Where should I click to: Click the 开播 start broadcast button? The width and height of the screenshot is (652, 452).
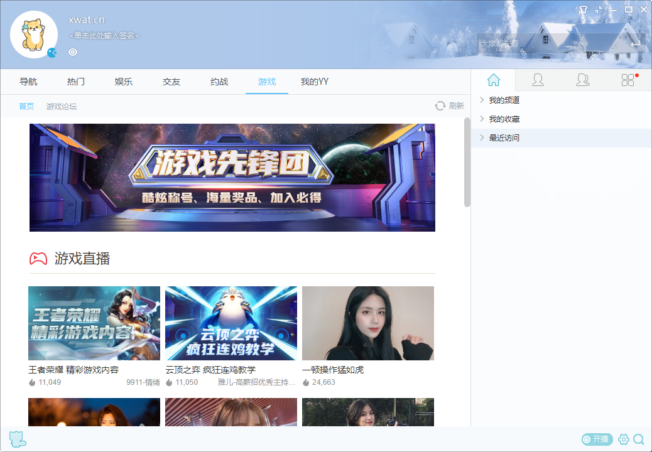click(x=597, y=439)
